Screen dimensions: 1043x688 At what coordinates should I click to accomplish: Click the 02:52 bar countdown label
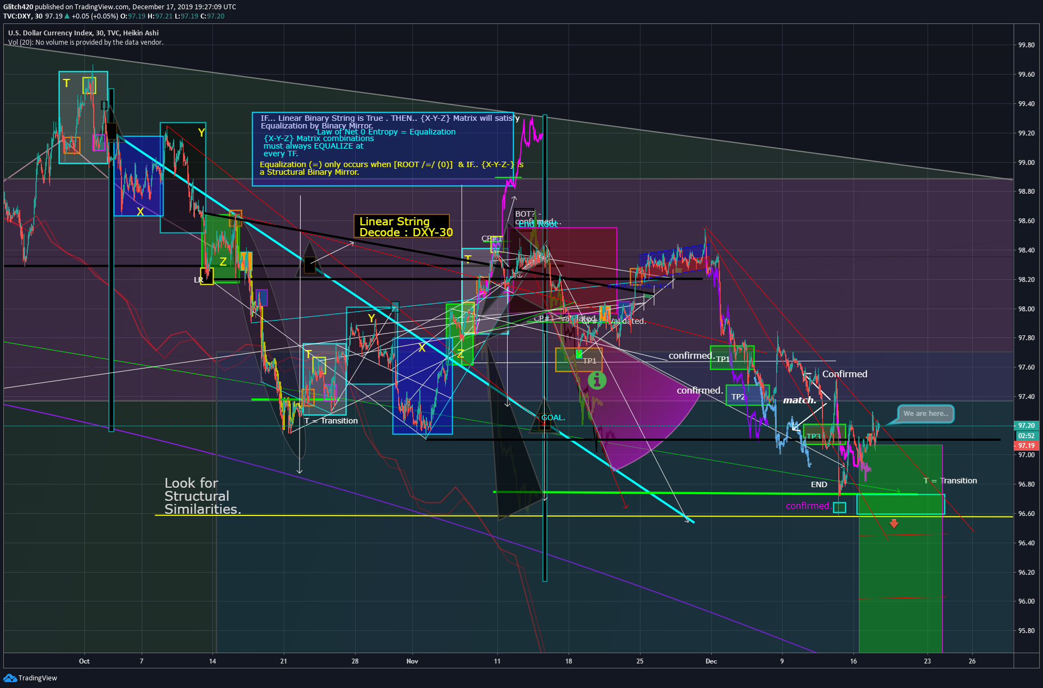(x=1026, y=436)
